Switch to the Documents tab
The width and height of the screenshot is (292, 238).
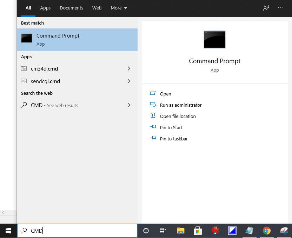pos(71,8)
